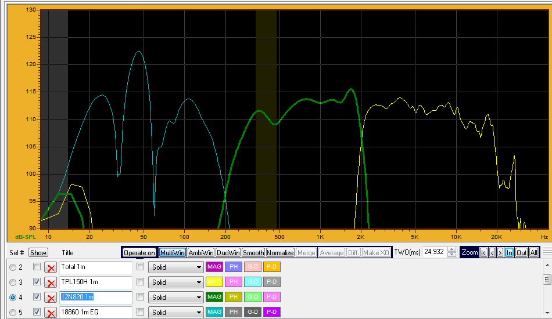Tick the checkbox left of 12N820 1m's Solid dropdown

140,297
